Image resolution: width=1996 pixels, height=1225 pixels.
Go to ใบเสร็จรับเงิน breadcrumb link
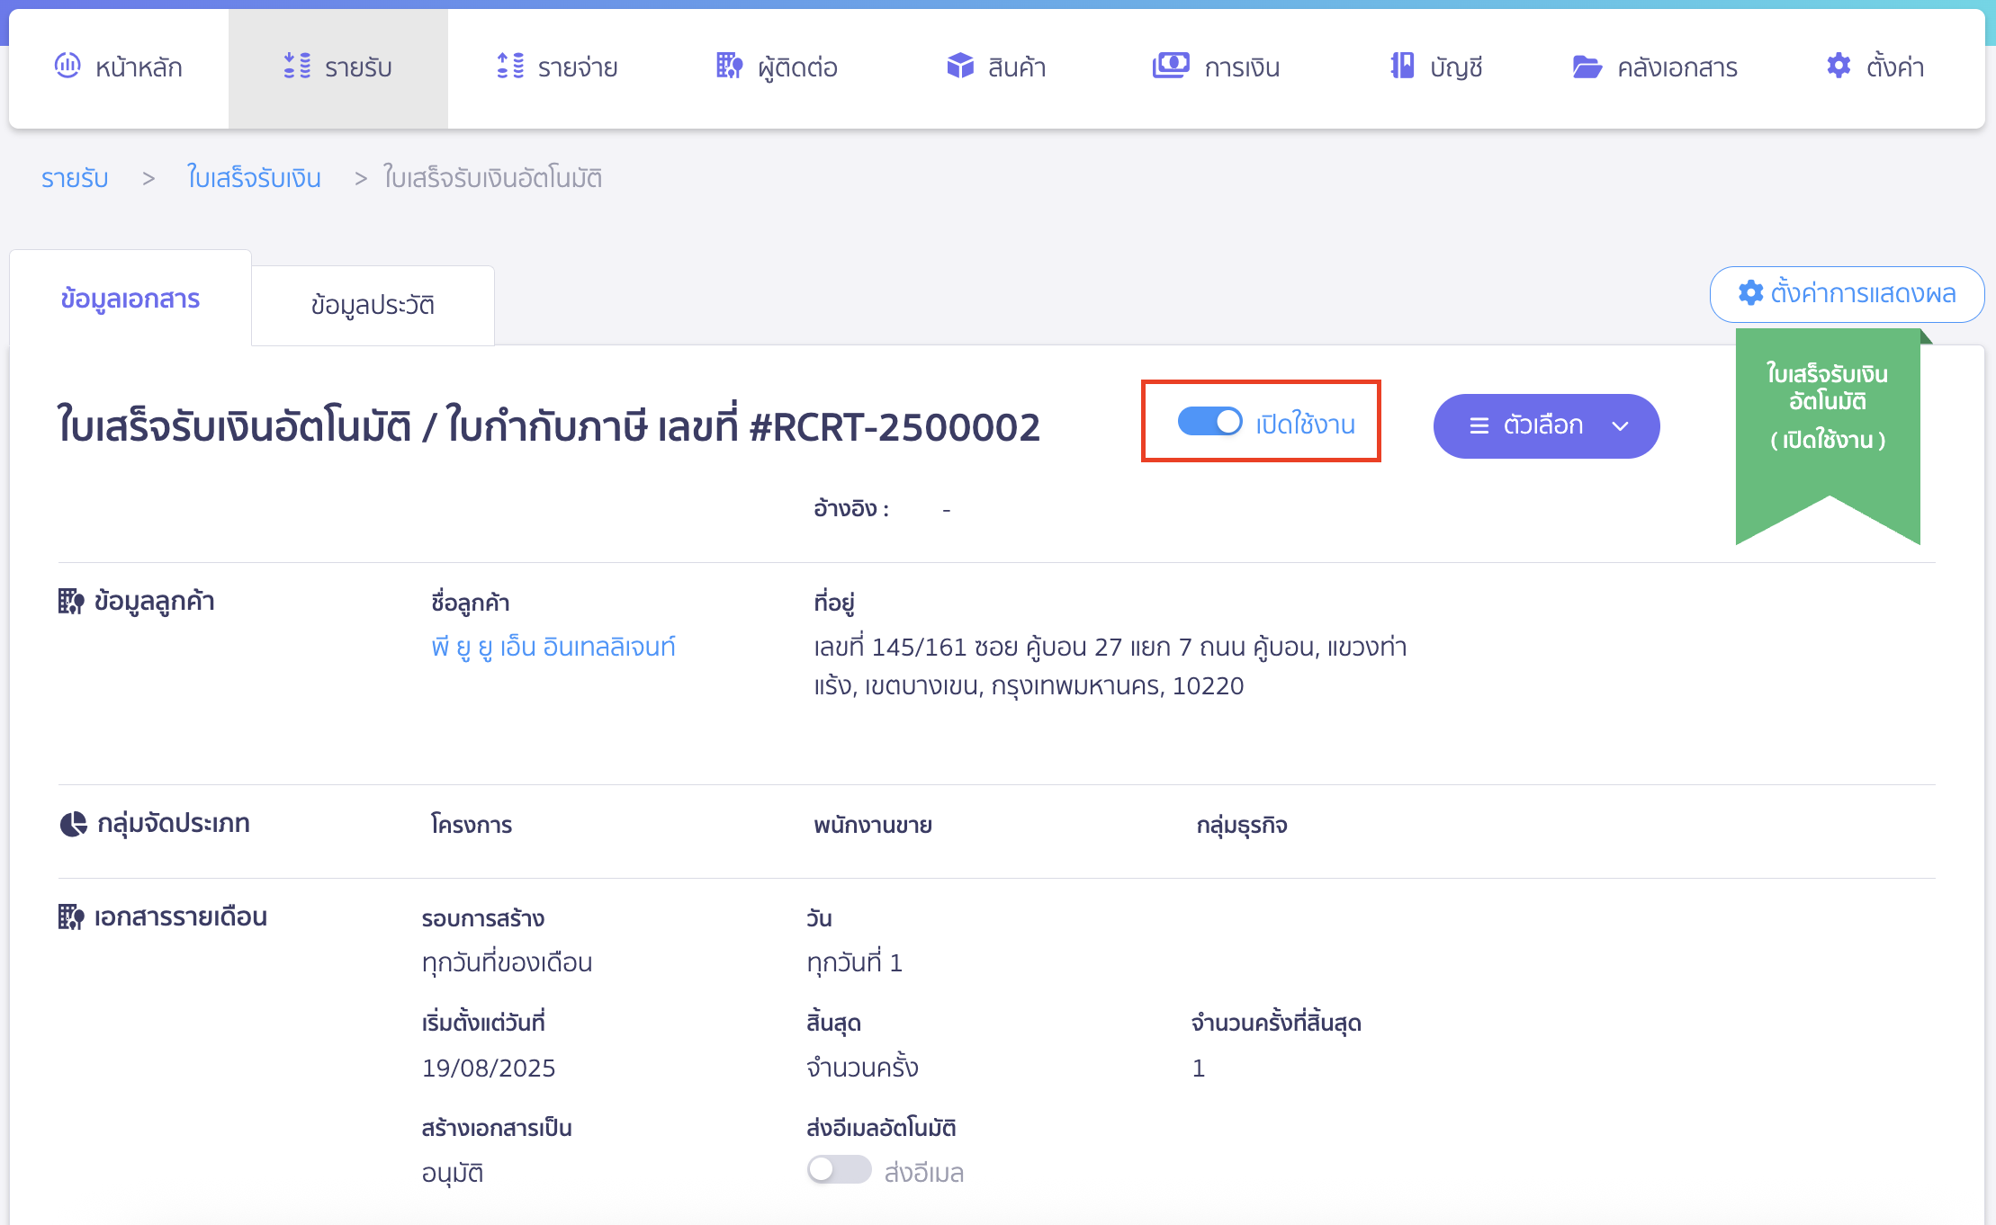[x=254, y=178]
